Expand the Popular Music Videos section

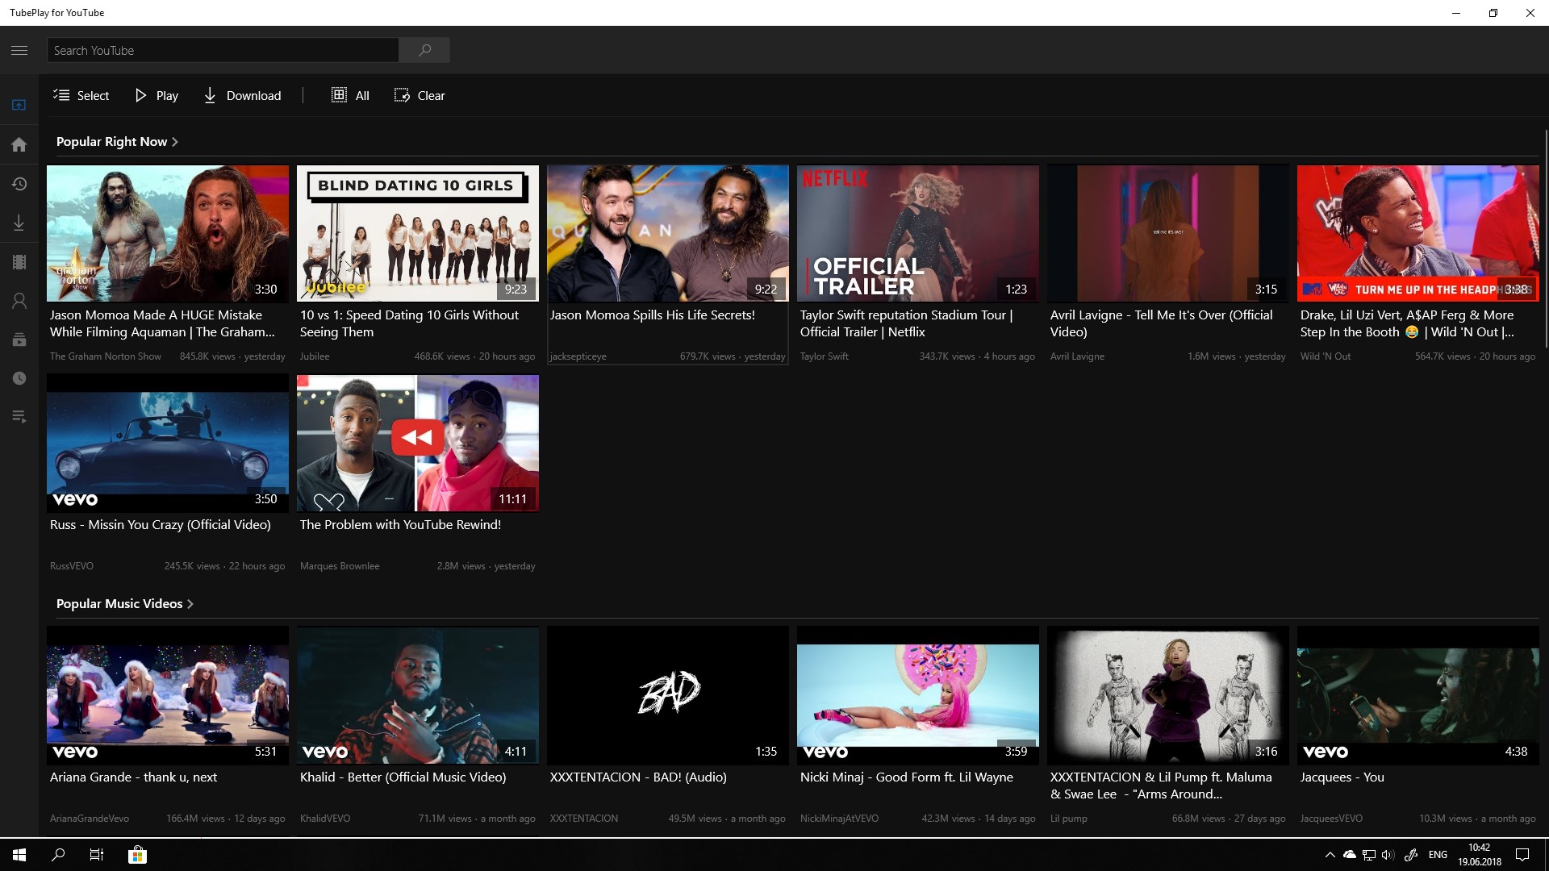point(125,604)
